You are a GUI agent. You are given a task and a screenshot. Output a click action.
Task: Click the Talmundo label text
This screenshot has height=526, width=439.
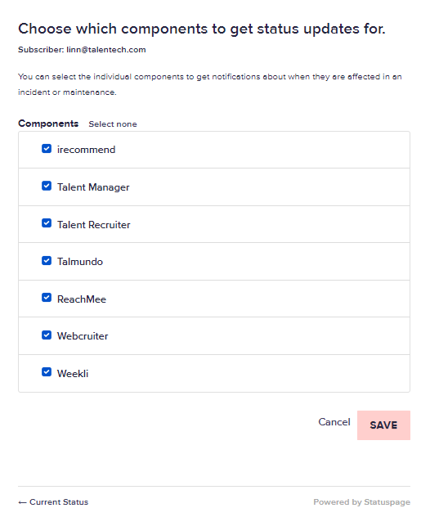(x=80, y=262)
